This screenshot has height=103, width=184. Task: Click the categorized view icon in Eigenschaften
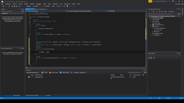[149, 58]
